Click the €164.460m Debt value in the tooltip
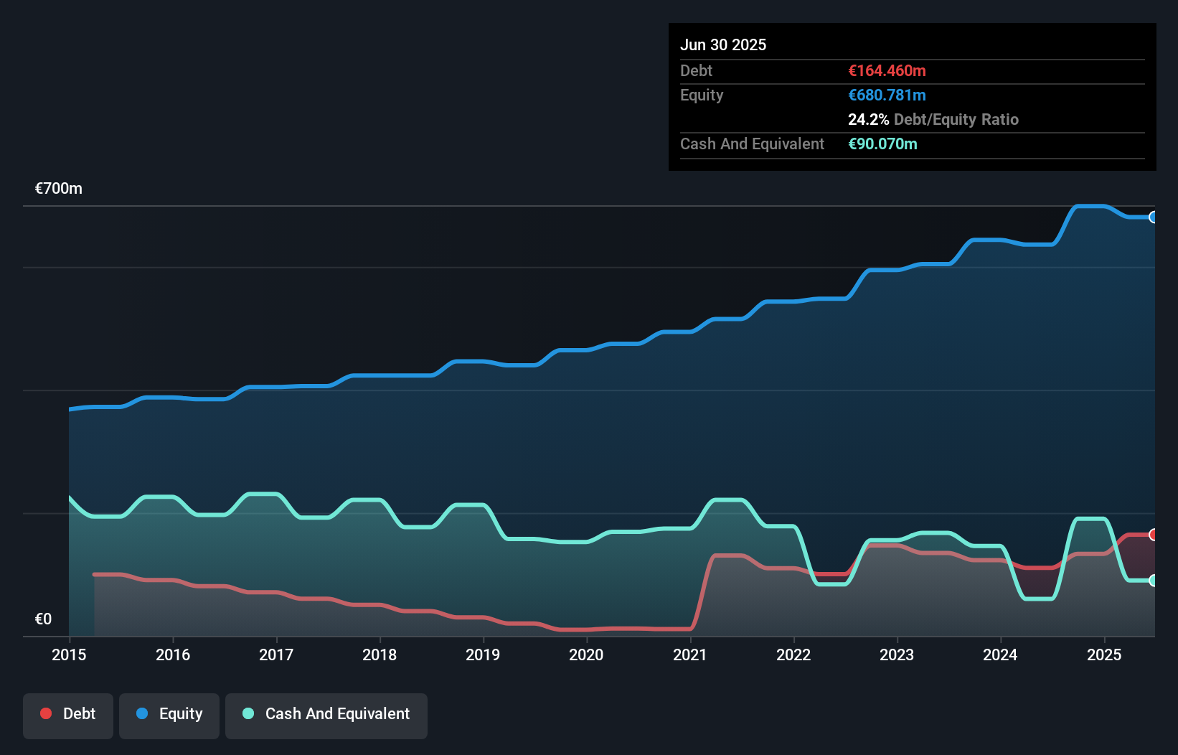The width and height of the screenshot is (1178, 755). click(887, 70)
